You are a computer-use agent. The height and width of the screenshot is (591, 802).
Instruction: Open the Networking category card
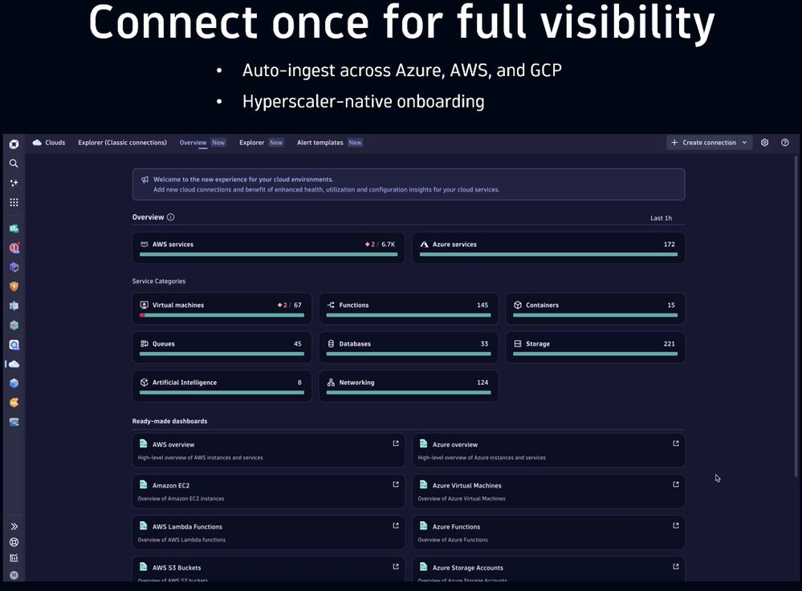coord(409,387)
